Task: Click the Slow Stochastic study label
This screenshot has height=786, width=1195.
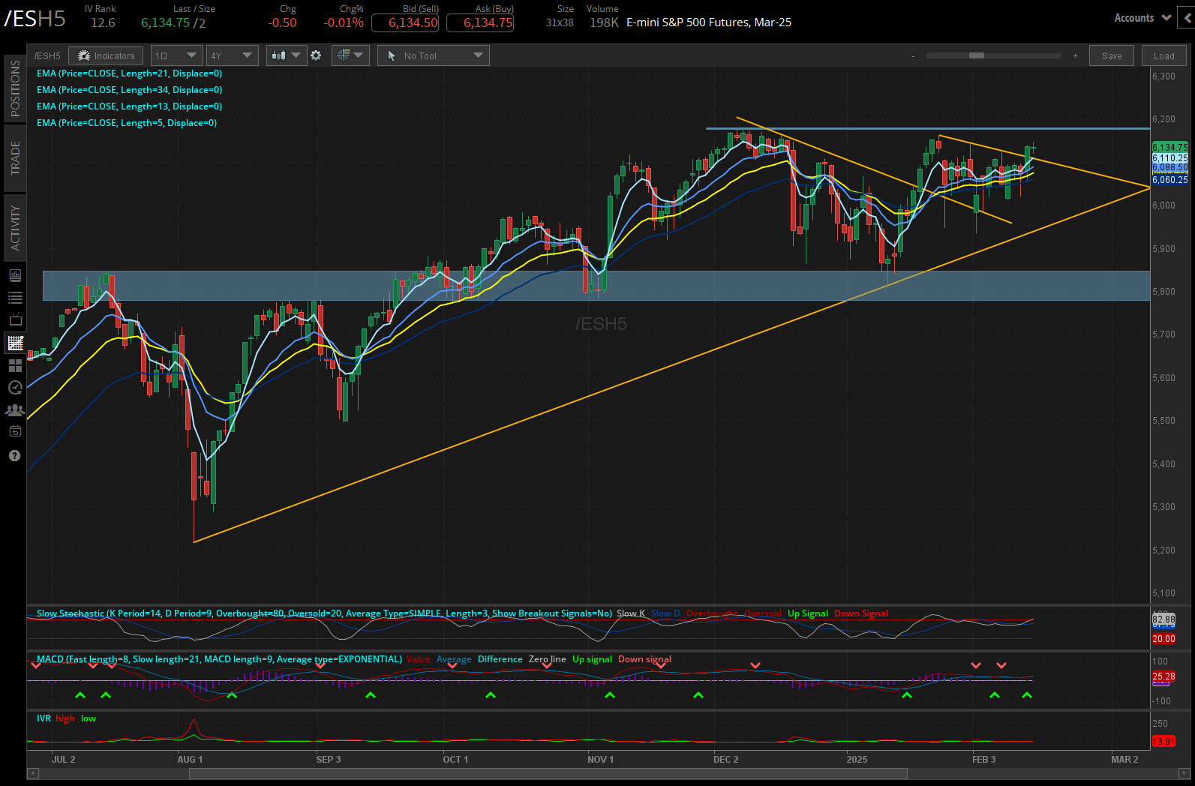Action: [x=324, y=613]
